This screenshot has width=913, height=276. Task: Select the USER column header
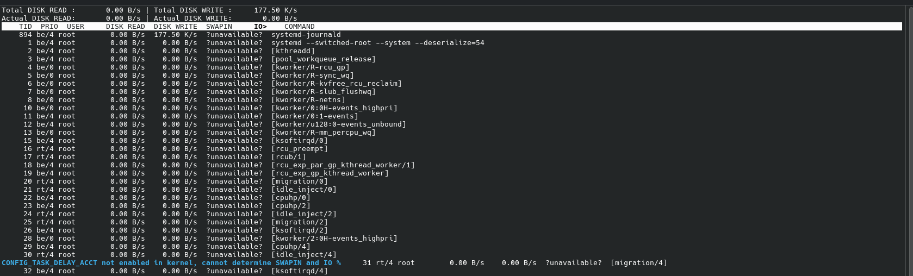(x=76, y=27)
